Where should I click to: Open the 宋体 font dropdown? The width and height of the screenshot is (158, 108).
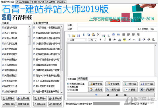(86, 40)
